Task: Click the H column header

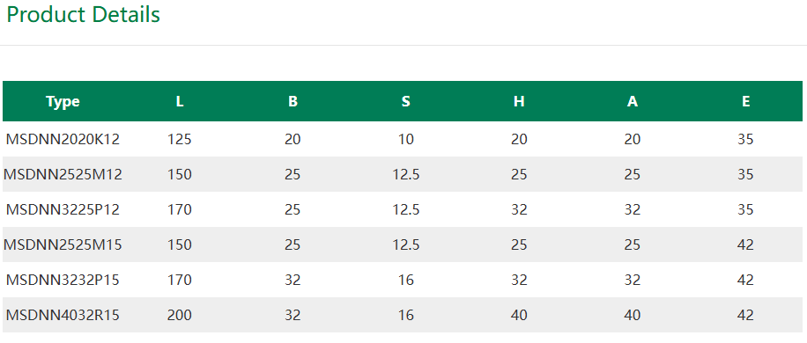Action: (x=519, y=102)
